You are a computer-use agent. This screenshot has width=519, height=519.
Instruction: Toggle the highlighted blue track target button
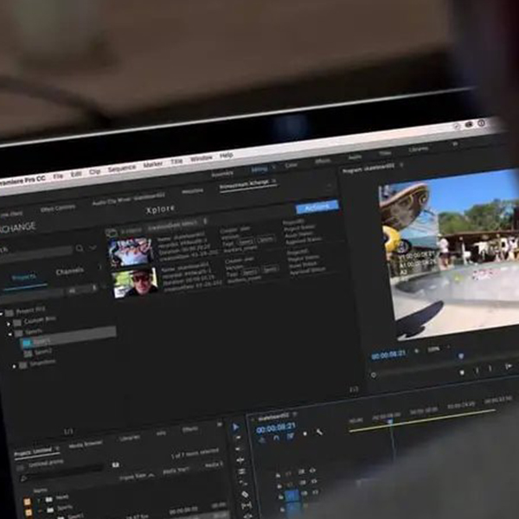point(292,496)
